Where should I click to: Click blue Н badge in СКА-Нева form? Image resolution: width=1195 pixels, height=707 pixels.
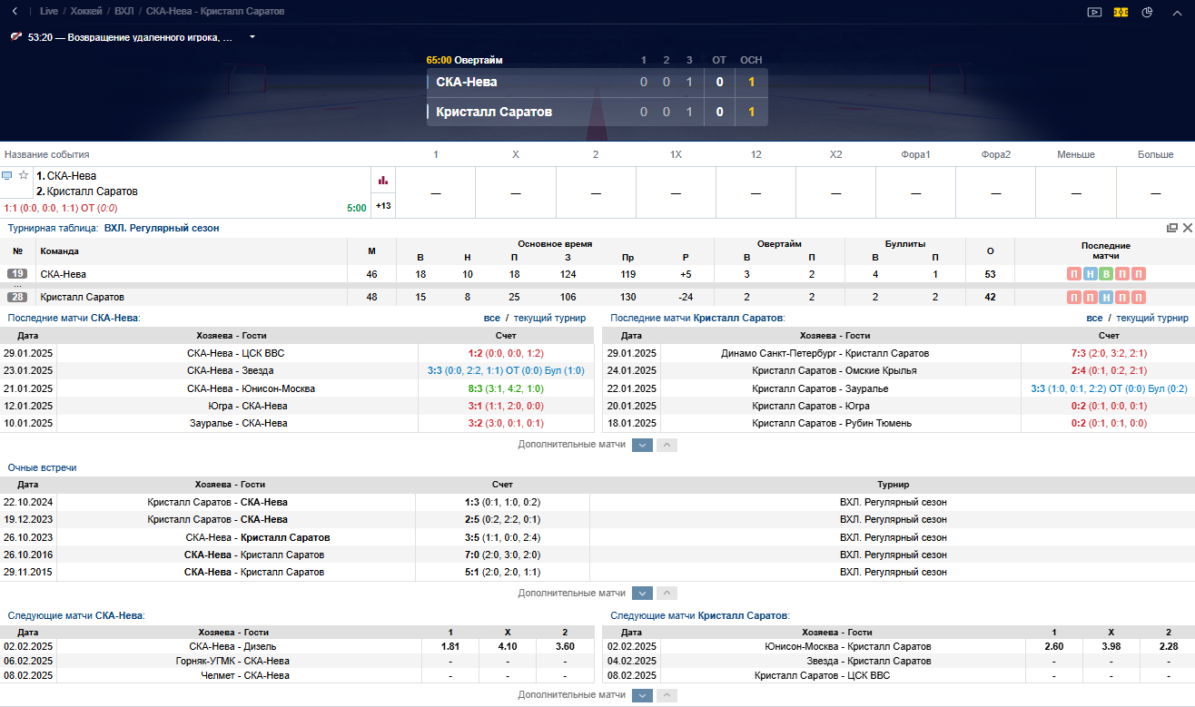click(x=1091, y=274)
